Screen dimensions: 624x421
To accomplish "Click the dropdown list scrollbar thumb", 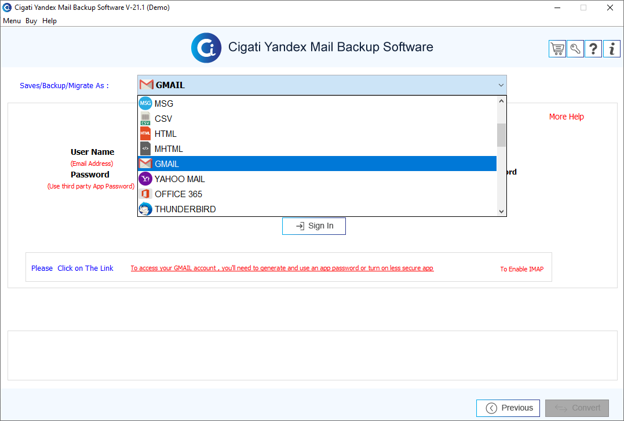I will (x=501, y=135).
